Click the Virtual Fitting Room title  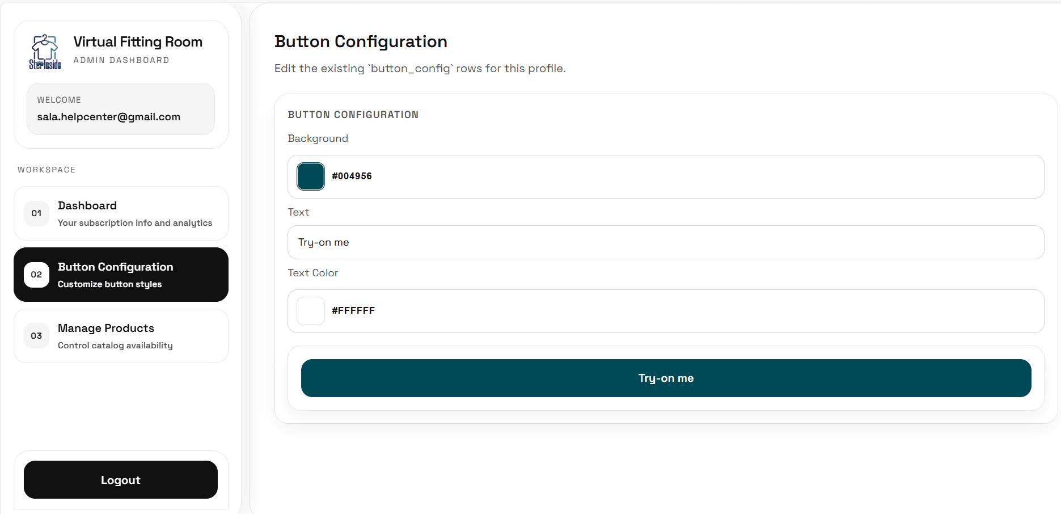(138, 42)
